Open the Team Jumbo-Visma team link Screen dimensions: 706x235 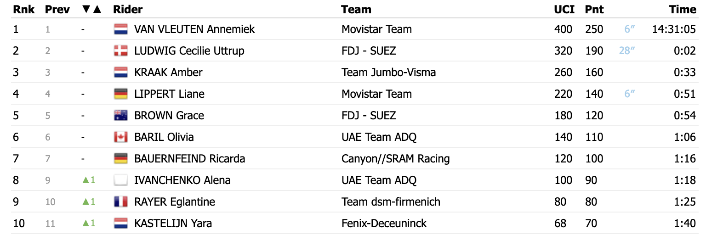pos(389,73)
